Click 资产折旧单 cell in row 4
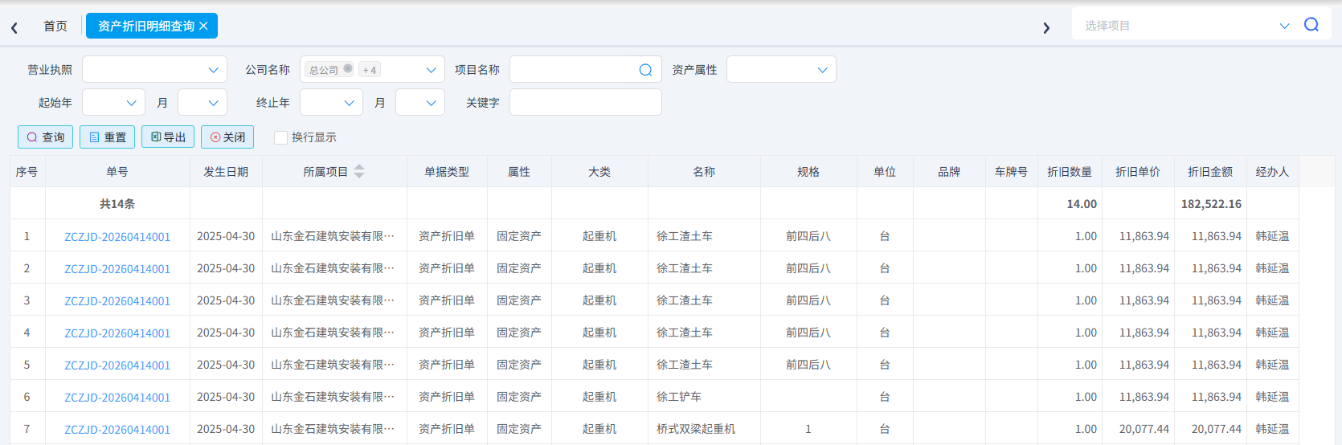 [447, 333]
